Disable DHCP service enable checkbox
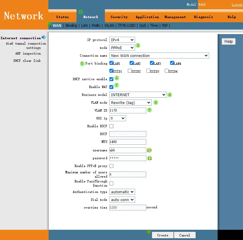The height and width of the screenshot is (240, 243). (x=112, y=79)
